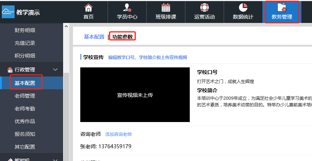Viewport: 312px width, 161px height.
Task: Expand the 智能机 section chevron
Action: (x=55, y=160)
